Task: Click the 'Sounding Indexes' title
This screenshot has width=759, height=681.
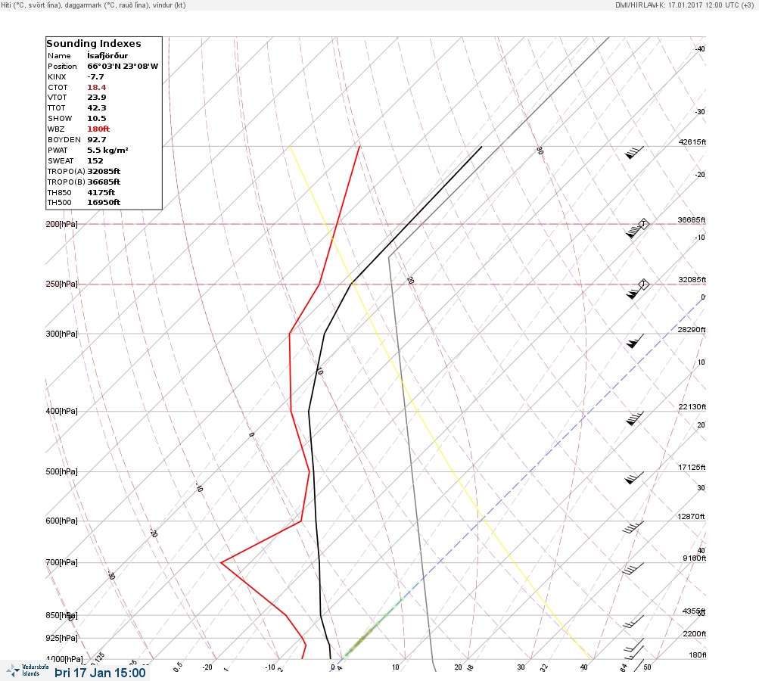Action: [x=94, y=44]
